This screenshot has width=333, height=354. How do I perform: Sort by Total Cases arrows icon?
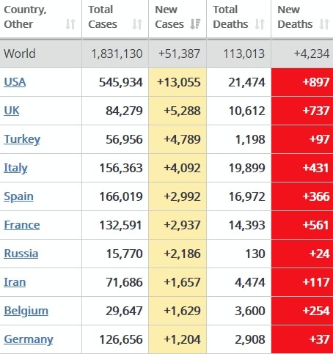(137, 24)
